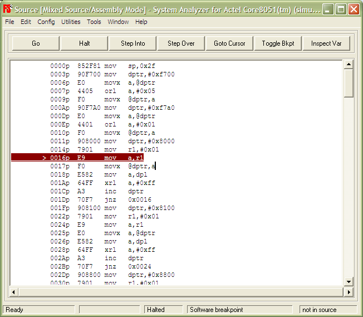
Task: Click the vertical scrollbar down arrow
Action: pos(349,281)
